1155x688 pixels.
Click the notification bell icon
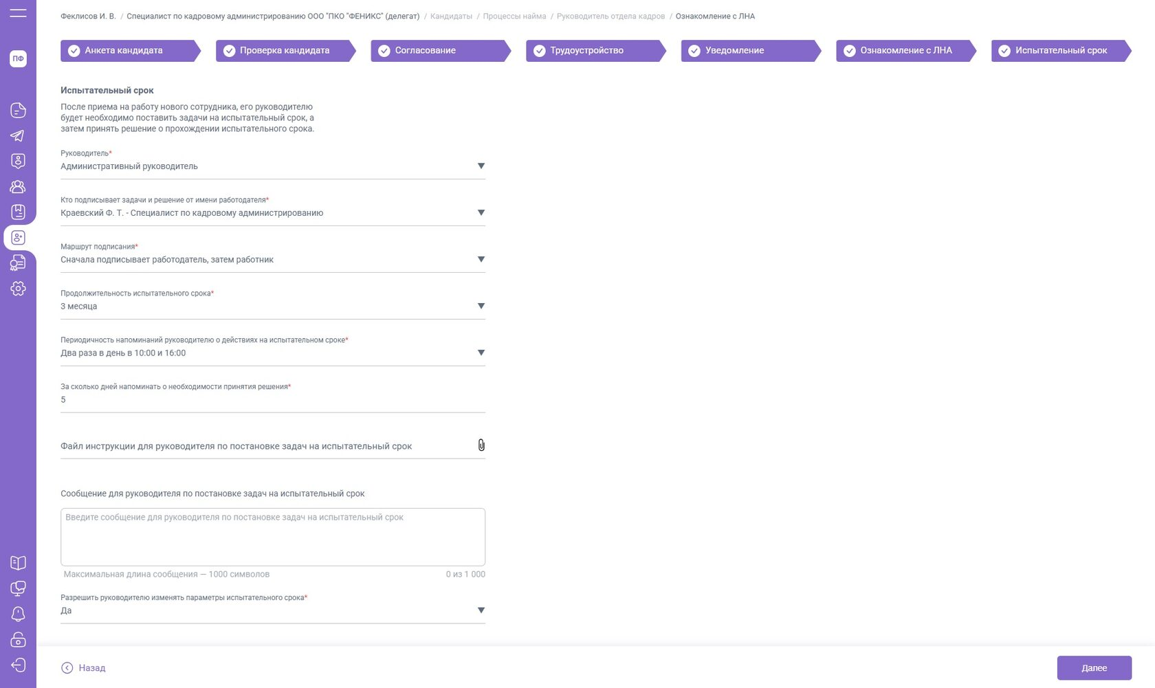click(x=18, y=614)
